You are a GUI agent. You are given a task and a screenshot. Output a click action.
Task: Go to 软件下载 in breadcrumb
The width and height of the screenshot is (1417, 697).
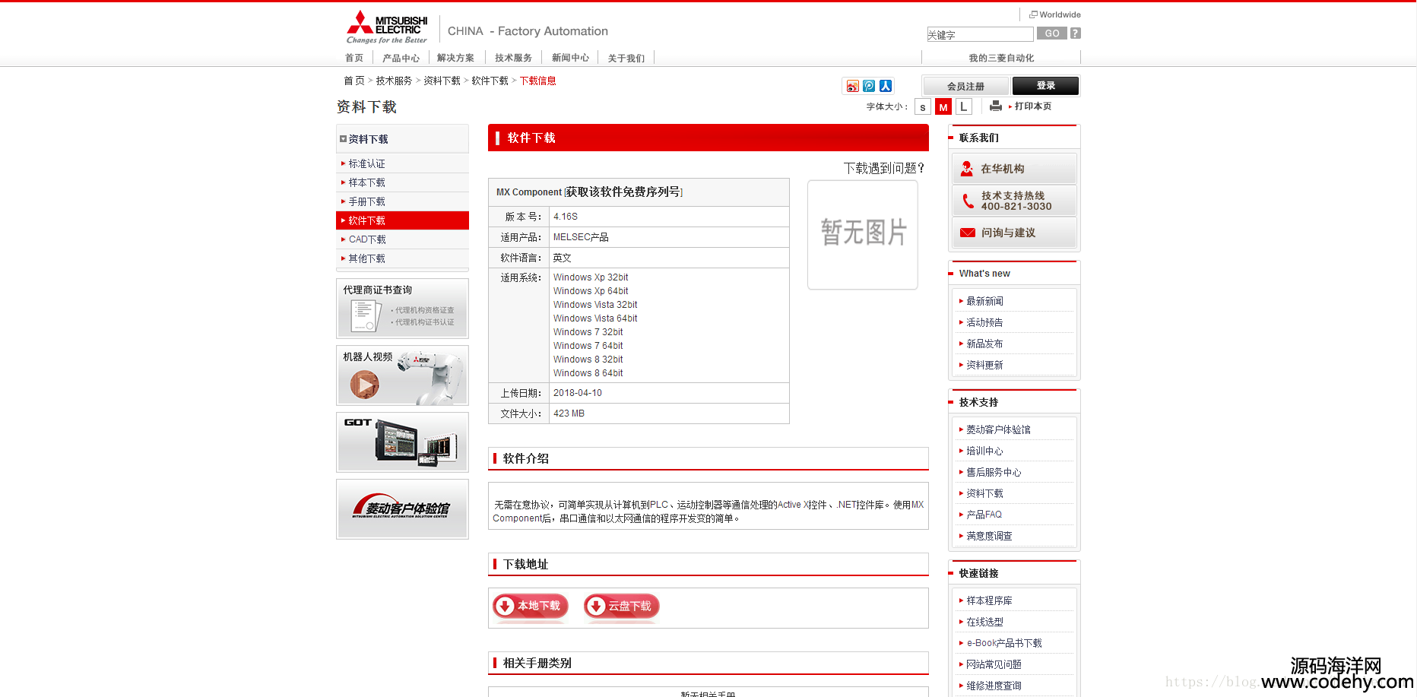point(490,81)
